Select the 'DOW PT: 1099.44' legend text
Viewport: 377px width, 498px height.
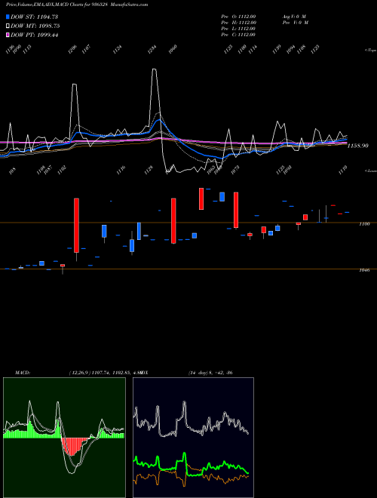(x=34, y=35)
